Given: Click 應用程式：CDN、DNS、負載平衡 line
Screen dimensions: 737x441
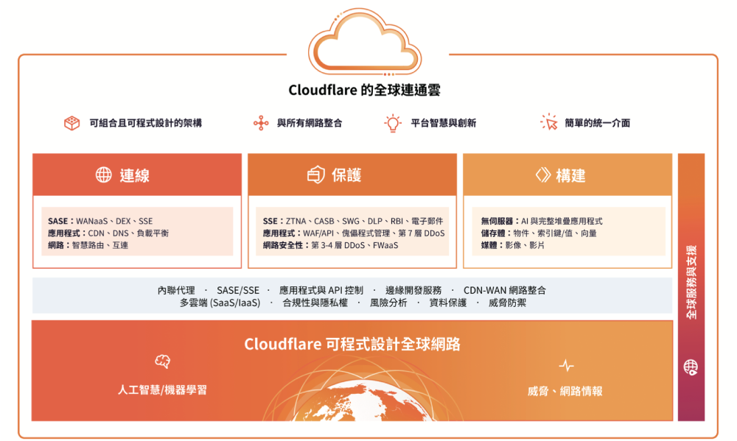Looking at the screenshot, I should coord(108,233).
